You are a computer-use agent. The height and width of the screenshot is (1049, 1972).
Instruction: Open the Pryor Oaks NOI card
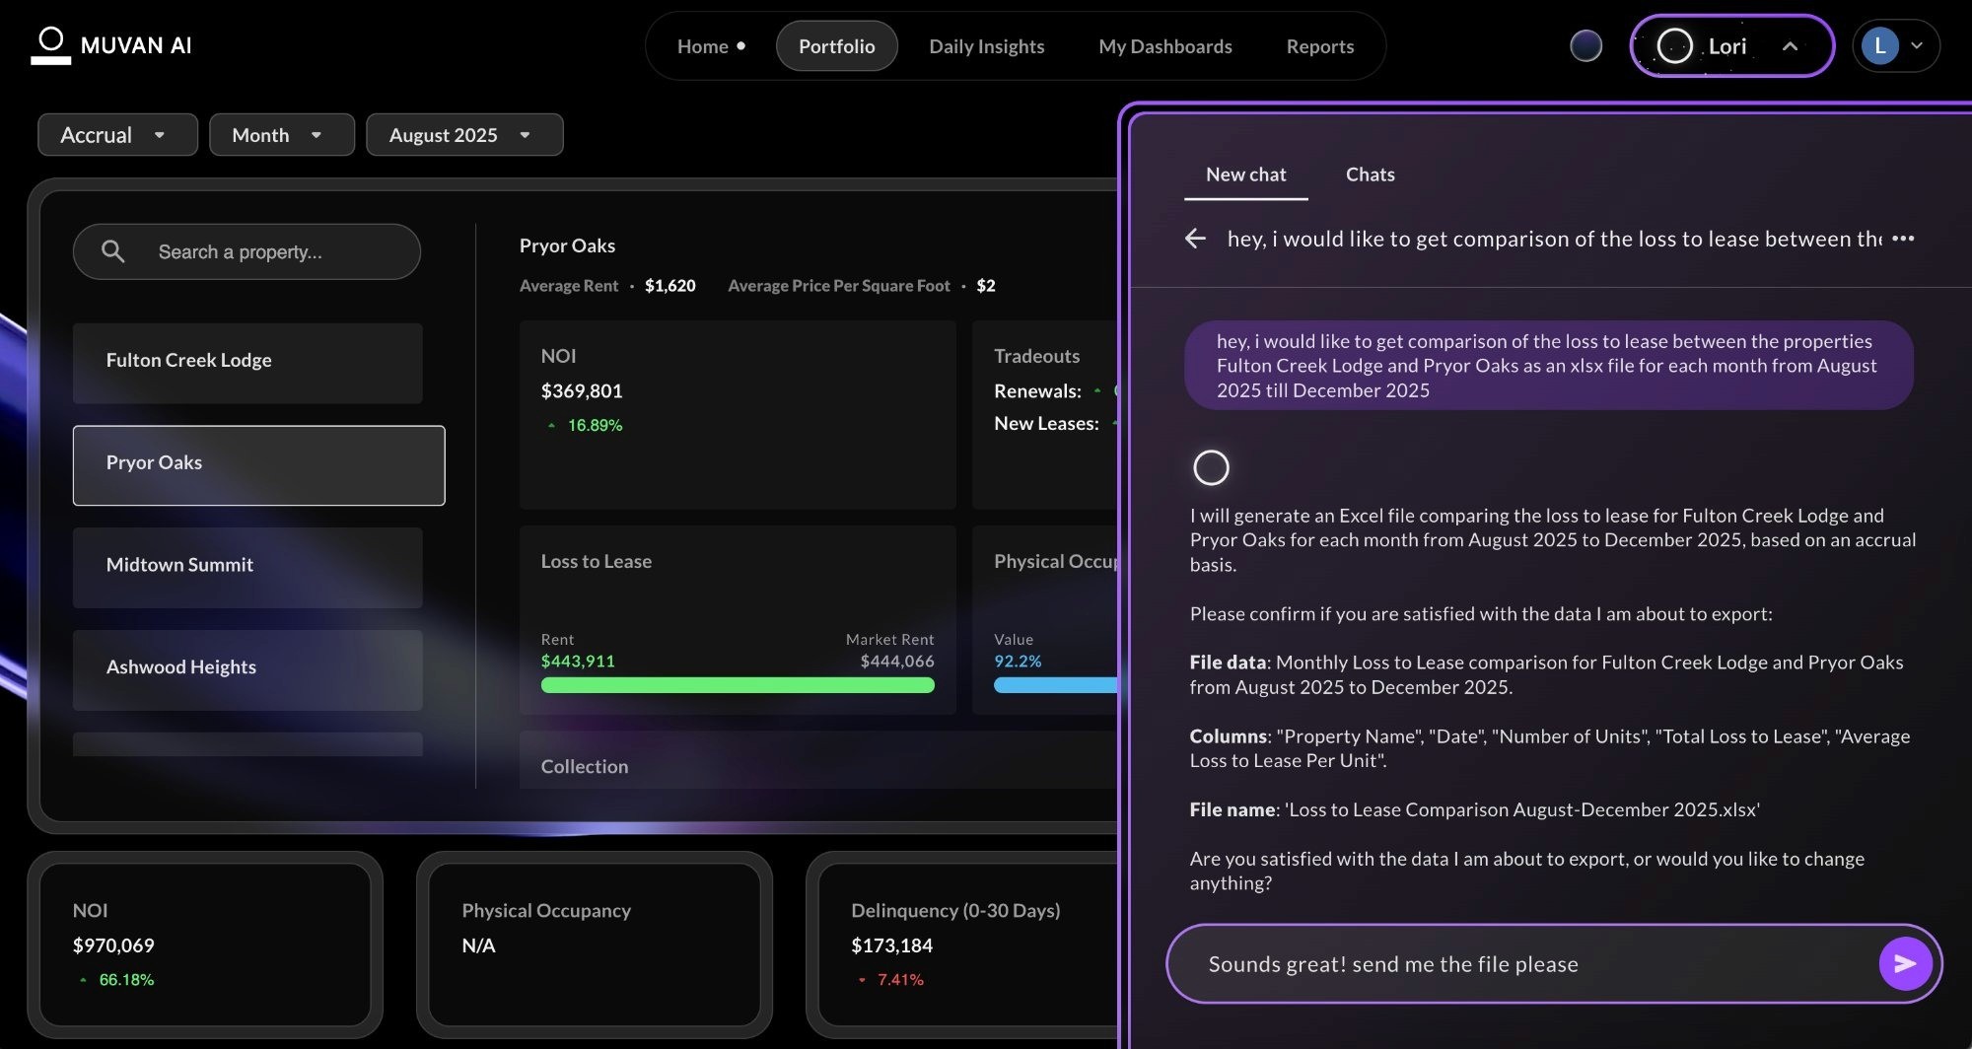click(738, 414)
